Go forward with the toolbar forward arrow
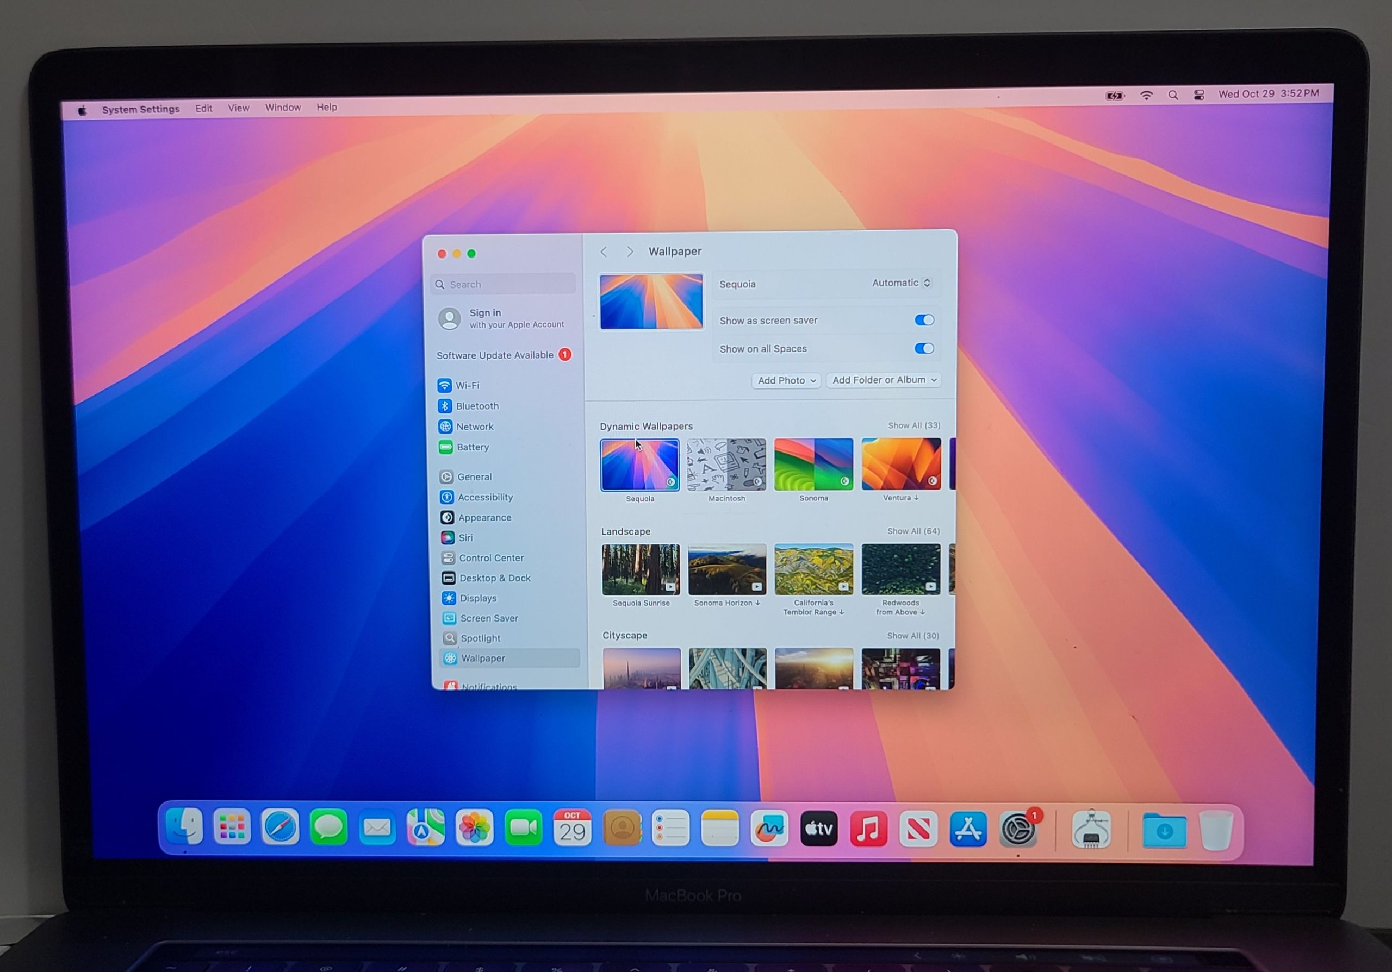 pos(631,252)
